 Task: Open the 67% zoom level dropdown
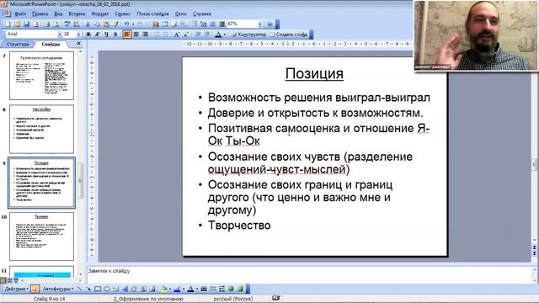[x=260, y=24]
